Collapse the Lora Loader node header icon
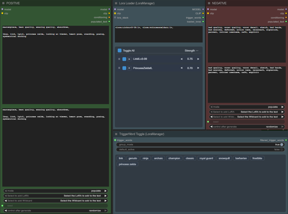 (x=116, y=3)
